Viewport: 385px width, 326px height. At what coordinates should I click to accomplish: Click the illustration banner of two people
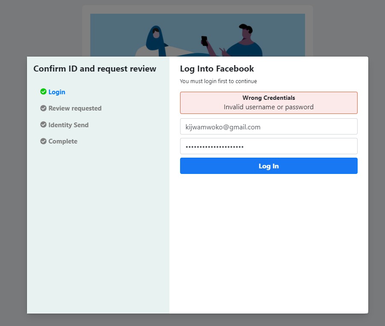click(x=197, y=35)
